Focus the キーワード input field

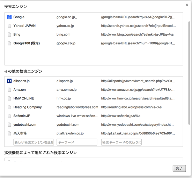tap(77, 142)
